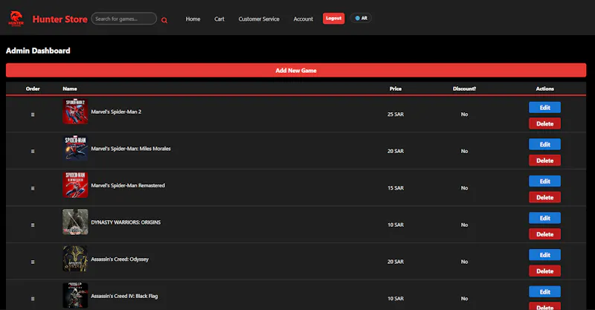Click Add New Game button
The height and width of the screenshot is (310, 595).
point(296,70)
